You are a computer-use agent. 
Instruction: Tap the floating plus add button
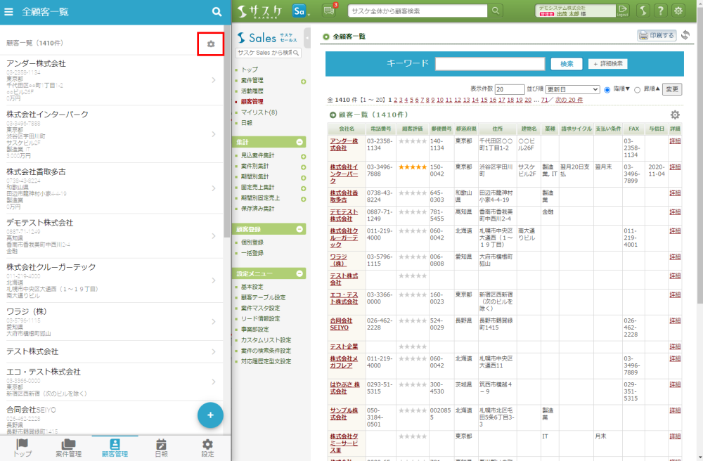[209, 414]
